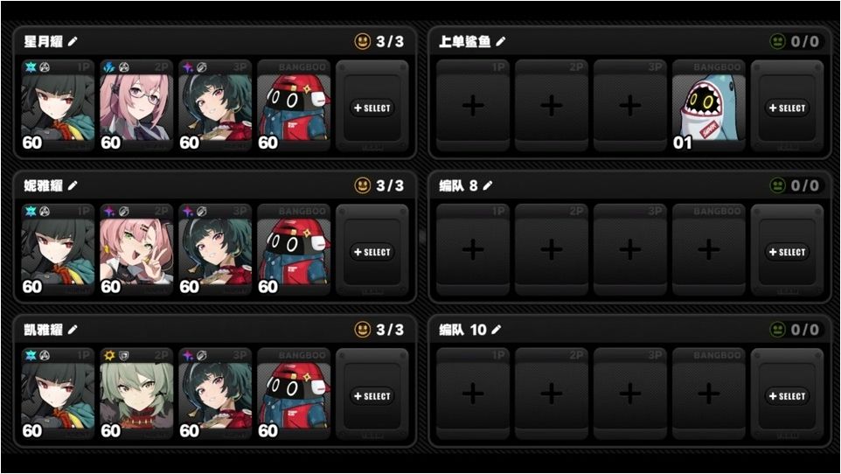Click pencil icon beside 凯雅耀
This screenshot has width=841, height=474.
pyautogui.click(x=73, y=330)
